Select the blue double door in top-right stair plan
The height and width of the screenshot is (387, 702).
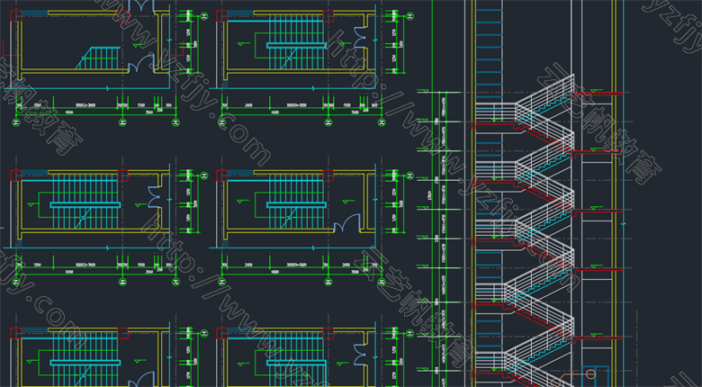click(360, 37)
